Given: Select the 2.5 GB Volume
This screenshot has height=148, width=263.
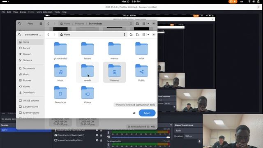Looking at the screenshot, I should click(x=30, y=106).
